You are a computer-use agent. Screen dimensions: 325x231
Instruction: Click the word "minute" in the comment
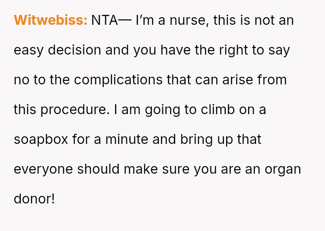126,139
